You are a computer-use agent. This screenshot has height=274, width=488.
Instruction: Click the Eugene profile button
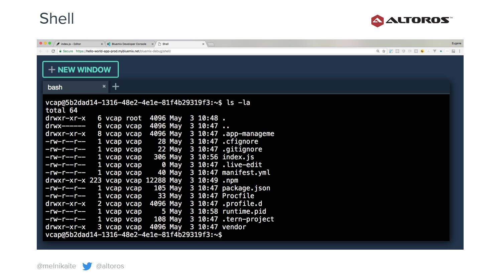click(x=456, y=43)
